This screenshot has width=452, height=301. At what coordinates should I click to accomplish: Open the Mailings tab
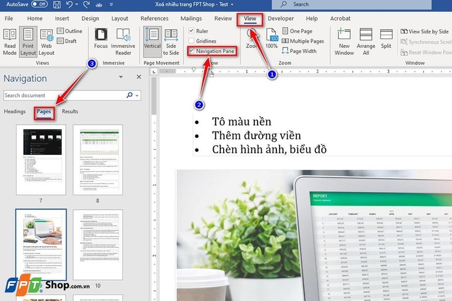191,19
